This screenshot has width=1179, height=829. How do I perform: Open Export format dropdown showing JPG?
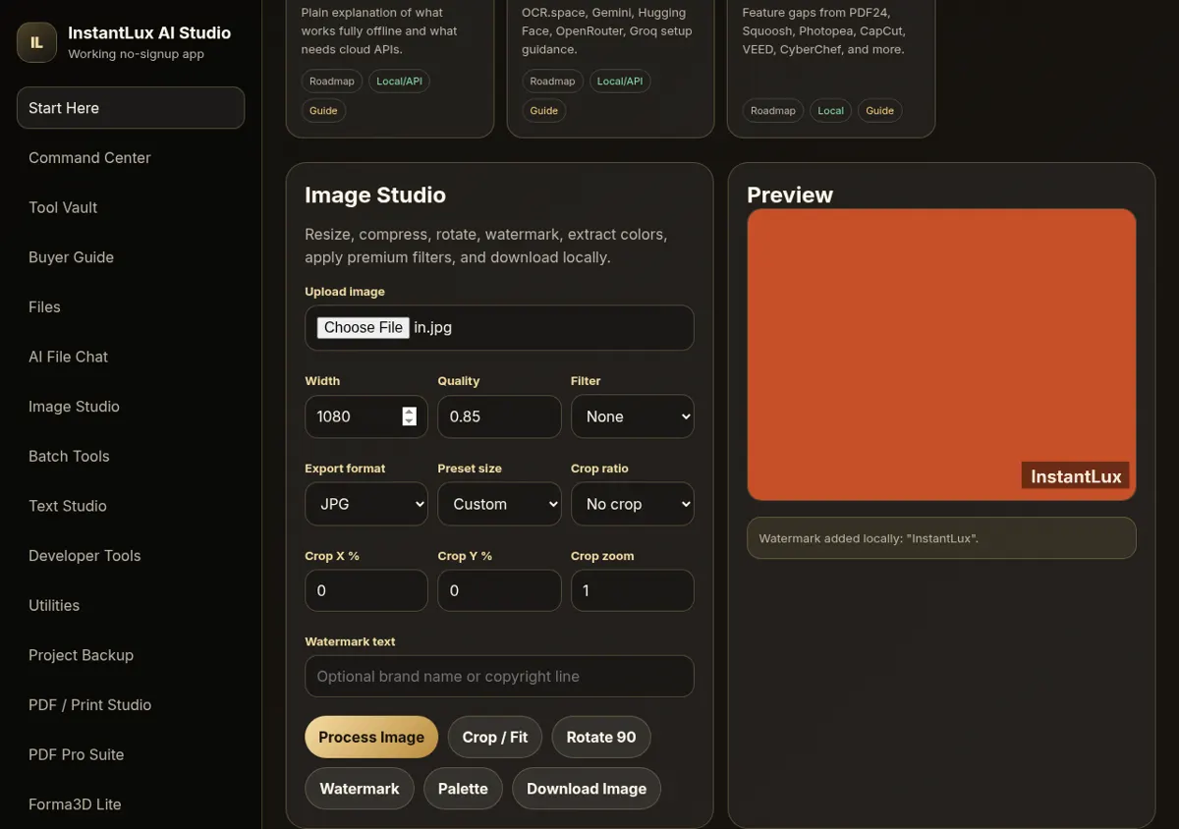click(x=366, y=504)
